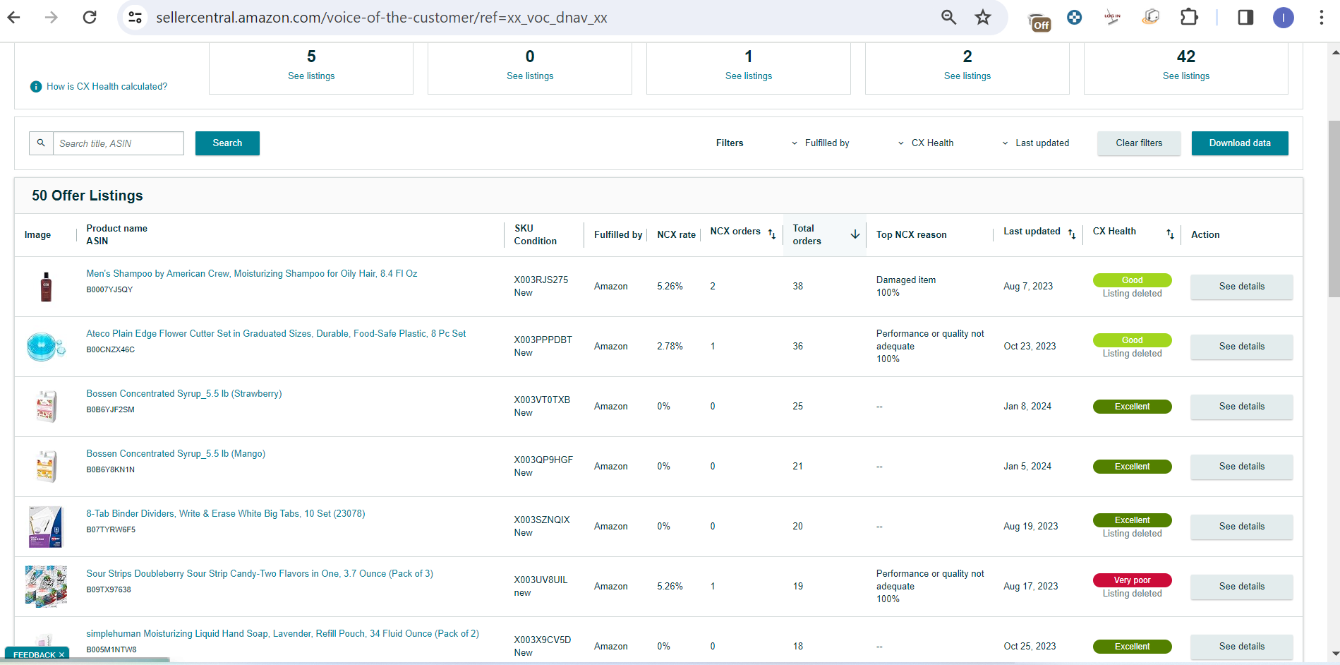Close the Feedback tab
1340x665 pixels.
coord(62,655)
